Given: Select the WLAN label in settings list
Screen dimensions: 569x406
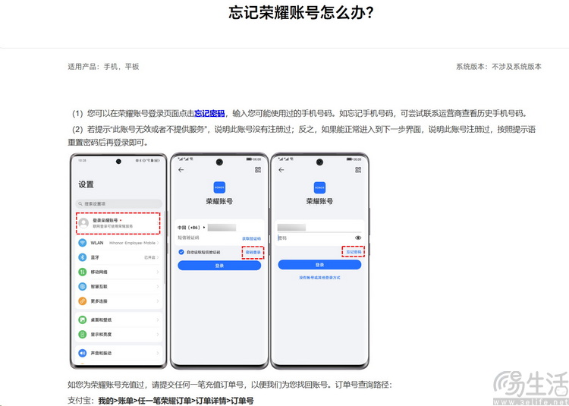Looking at the screenshot, I should coord(97,243).
